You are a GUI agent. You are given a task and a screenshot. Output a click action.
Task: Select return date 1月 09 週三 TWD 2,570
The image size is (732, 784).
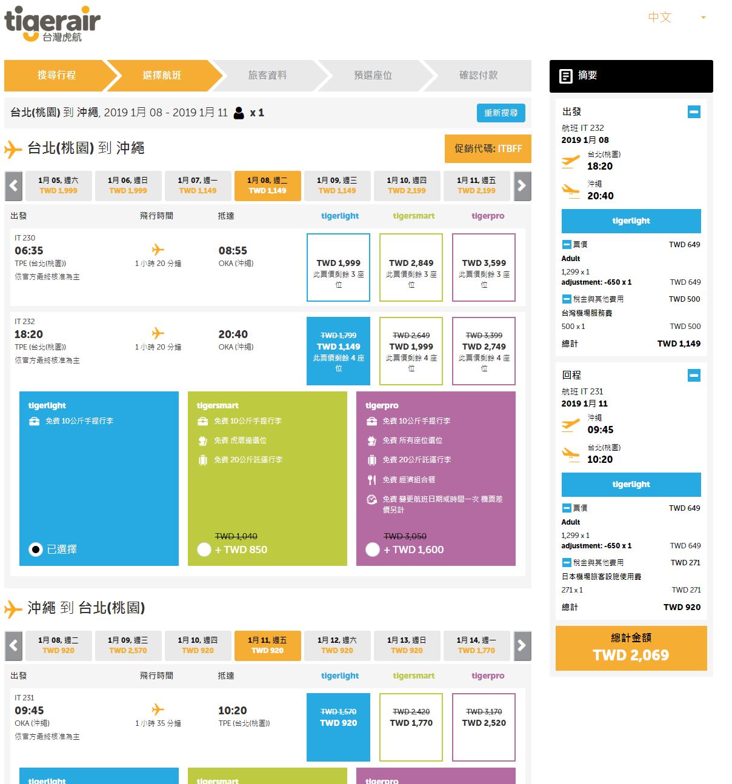pos(128,645)
